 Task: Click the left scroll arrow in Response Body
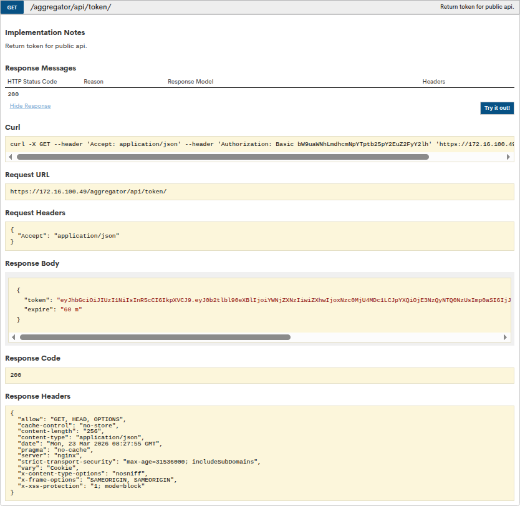point(14,337)
